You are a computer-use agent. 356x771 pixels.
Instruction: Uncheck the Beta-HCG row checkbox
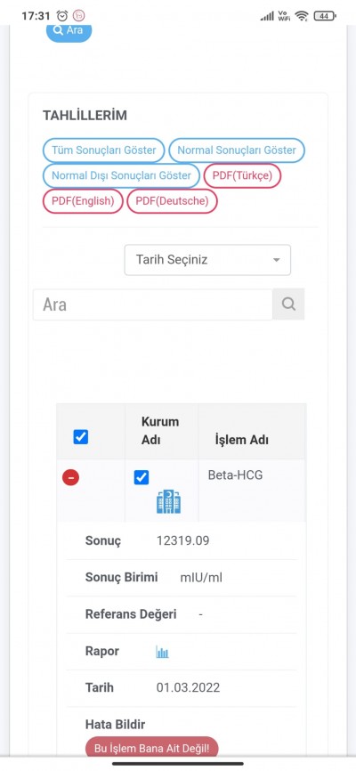pos(142,477)
